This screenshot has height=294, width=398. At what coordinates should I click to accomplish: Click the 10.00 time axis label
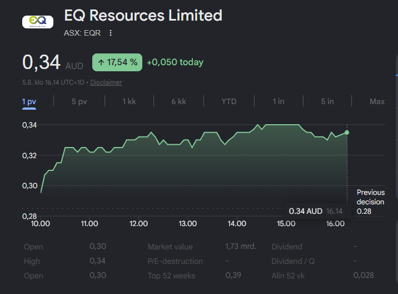[x=41, y=224]
